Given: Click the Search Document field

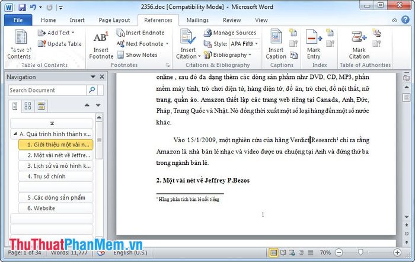Looking at the screenshot, I should (47, 90).
